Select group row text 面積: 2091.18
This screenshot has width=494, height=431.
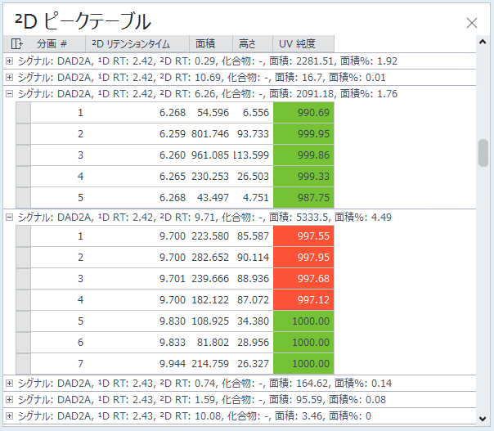[x=301, y=94]
